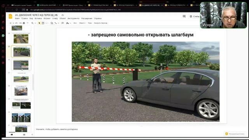Click the explore button at bottom right
This screenshot has width=249, height=140.
[x=235, y=134]
